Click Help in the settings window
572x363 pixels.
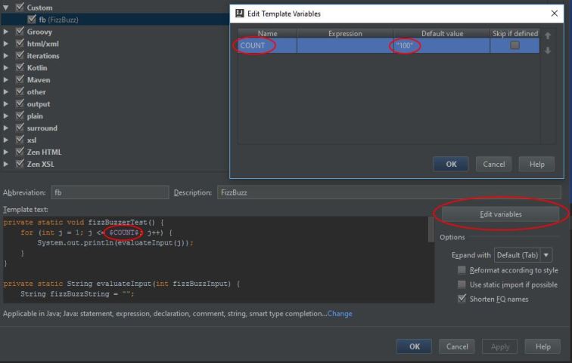pyautogui.click(x=542, y=346)
